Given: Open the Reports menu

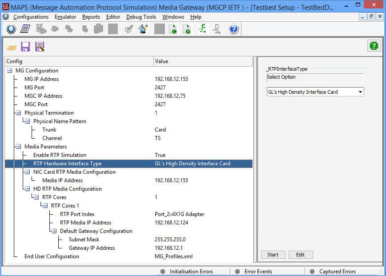Looking at the screenshot, I should pyautogui.click(x=91, y=17).
